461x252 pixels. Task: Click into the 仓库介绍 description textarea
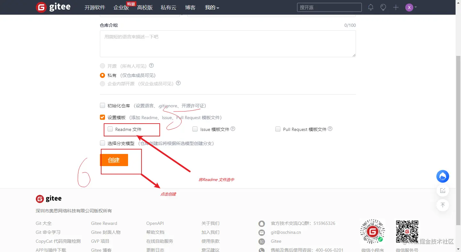click(x=228, y=44)
